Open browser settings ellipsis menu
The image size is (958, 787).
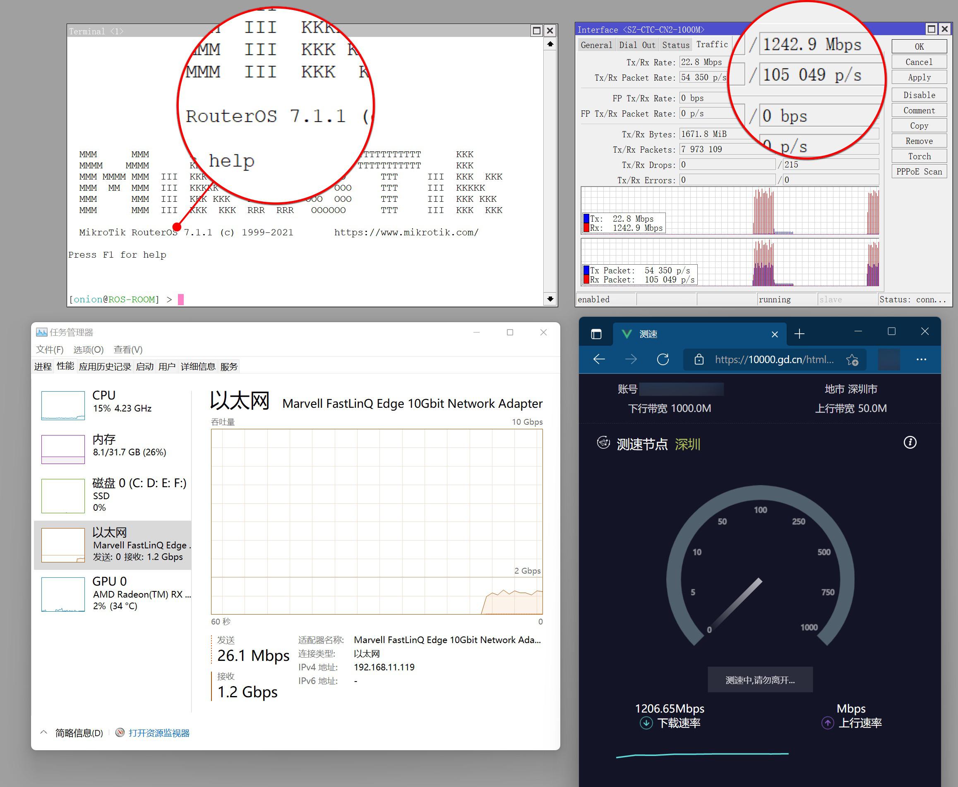921,359
